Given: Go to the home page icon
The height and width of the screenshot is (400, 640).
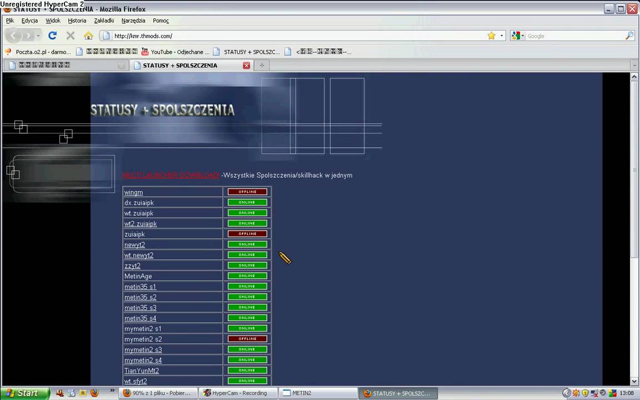Looking at the screenshot, I should (88, 36).
